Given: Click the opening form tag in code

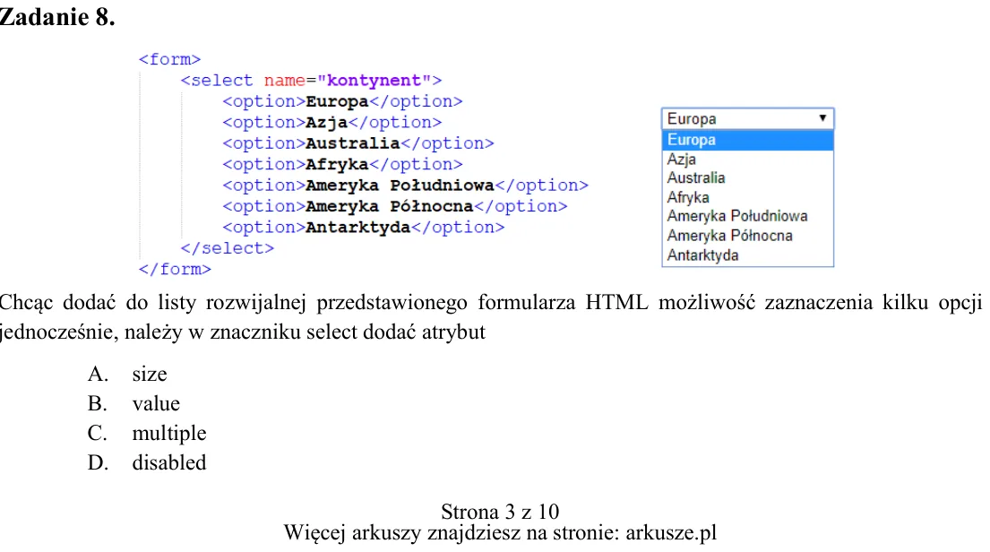Looking at the screenshot, I should tap(170, 59).
